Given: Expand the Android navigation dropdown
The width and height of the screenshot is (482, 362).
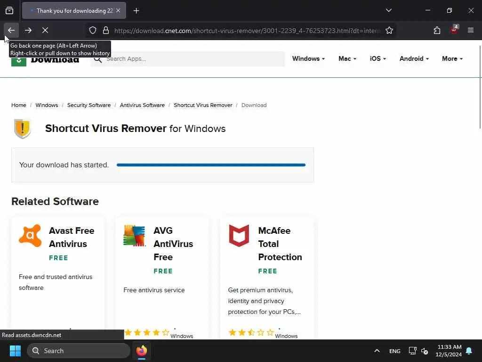Looking at the screenshot, I should tap(414, 58).
